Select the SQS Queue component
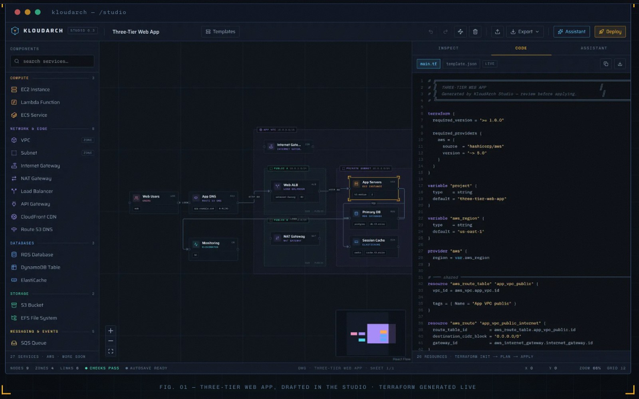 [x=52, y=343]
